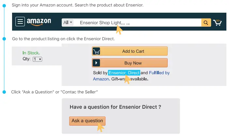Select the second step bullet marker
Screen dimensions: 229x137
pyautogui.click(x=4, y=39)
